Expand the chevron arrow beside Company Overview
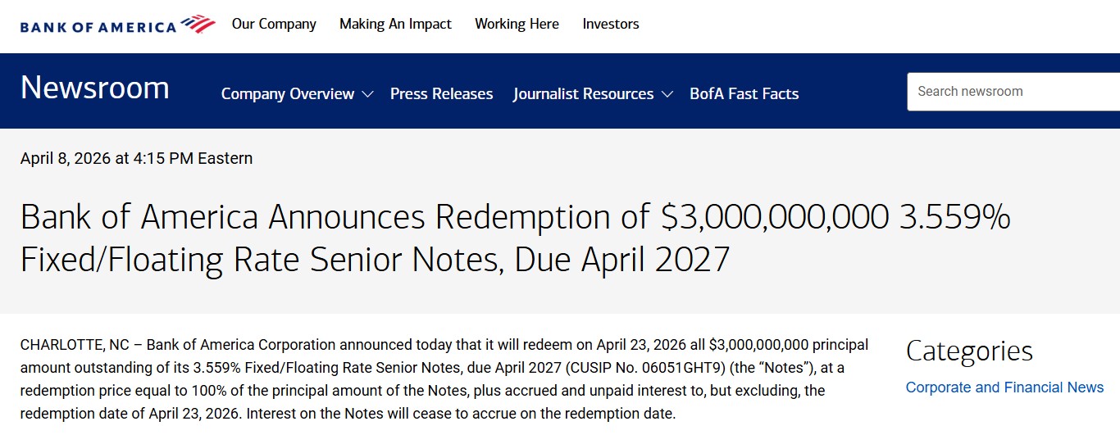The height and width of the screenshot is (444, 1120). (x=367, y=94)
